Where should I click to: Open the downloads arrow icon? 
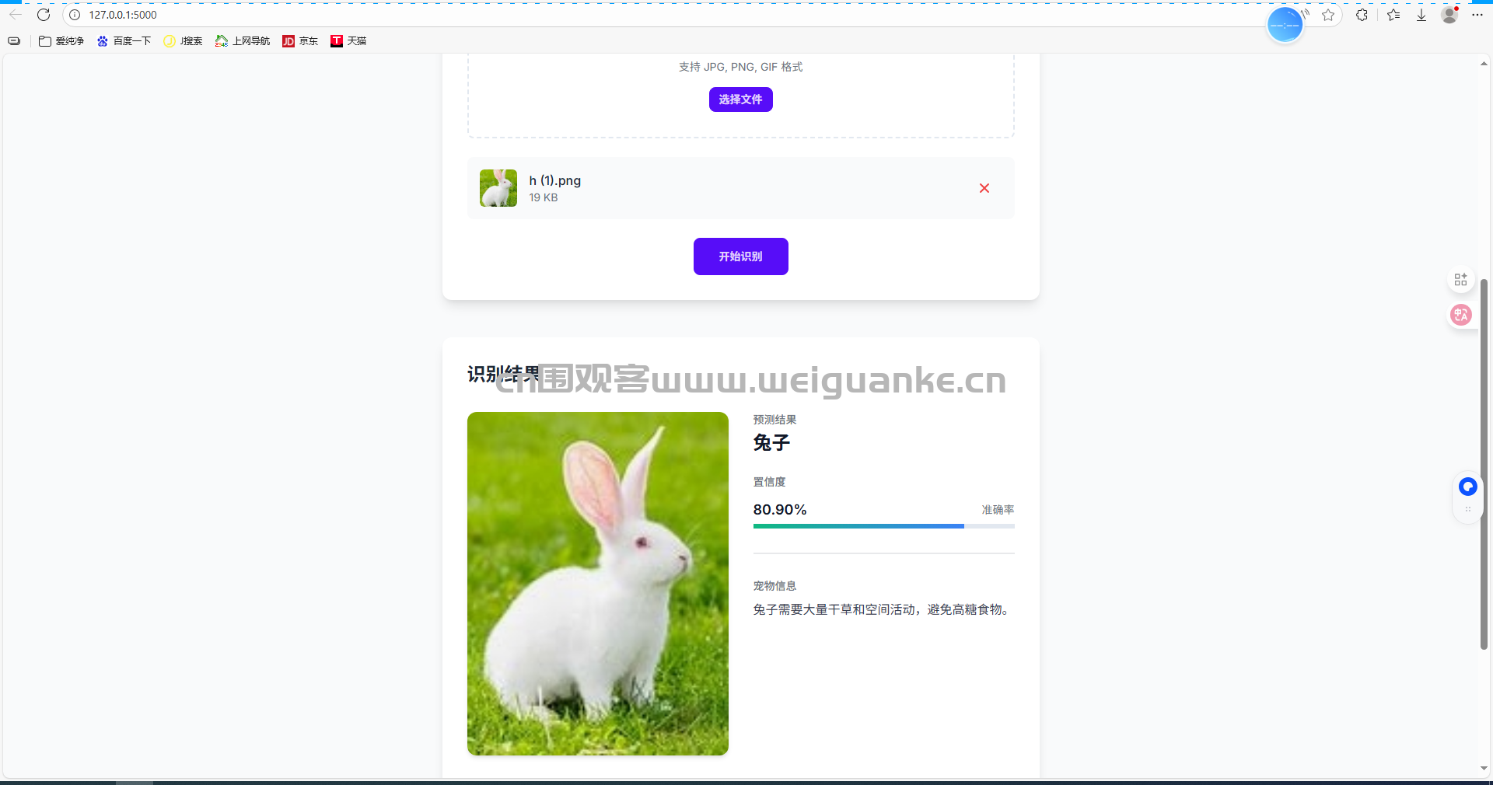click(1421, 15)
